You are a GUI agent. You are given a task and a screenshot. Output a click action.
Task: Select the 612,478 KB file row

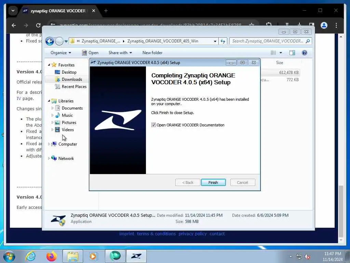tap(280, 73)
